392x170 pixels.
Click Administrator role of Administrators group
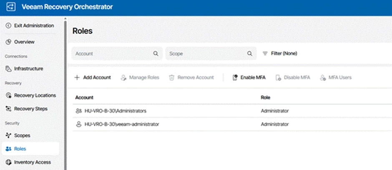(x=275, y=111)
